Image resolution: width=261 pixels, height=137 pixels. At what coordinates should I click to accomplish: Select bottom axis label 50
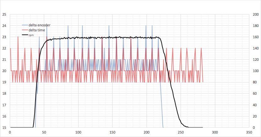click(x=44, y=132)
